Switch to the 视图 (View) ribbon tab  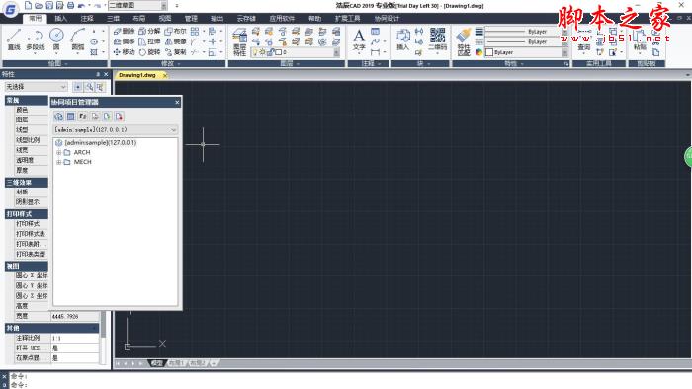(165, 18)
